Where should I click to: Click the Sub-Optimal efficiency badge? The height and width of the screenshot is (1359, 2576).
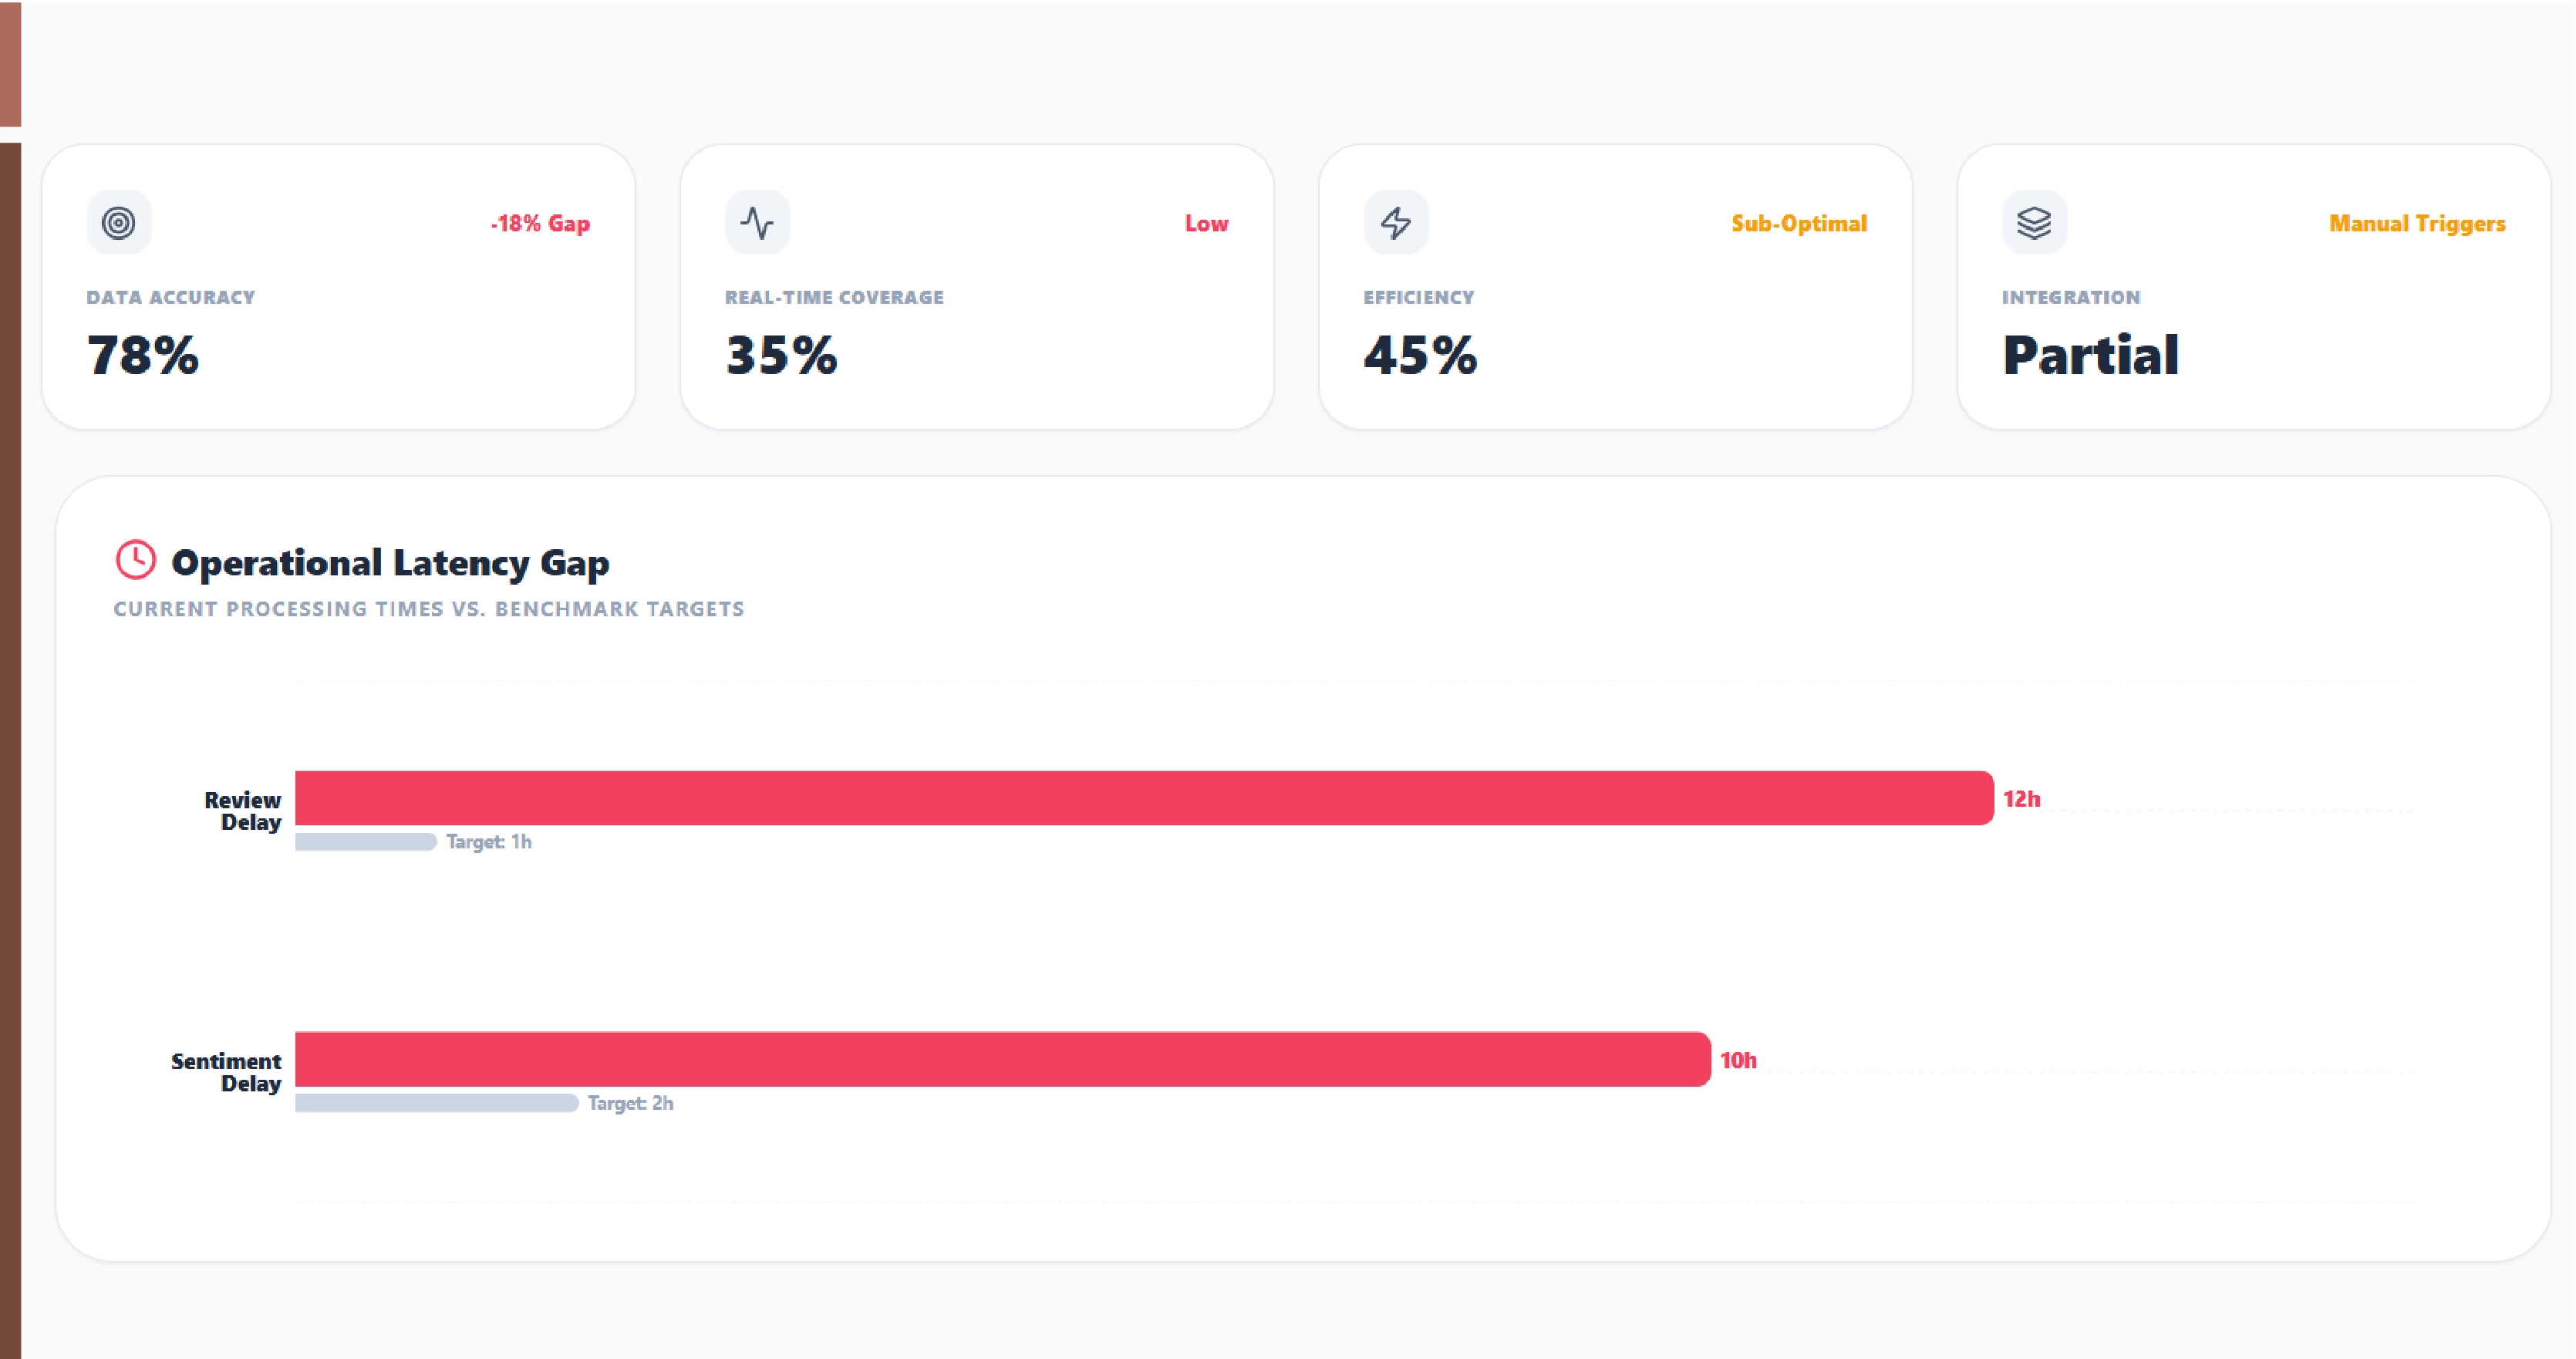coord(1798,224)
